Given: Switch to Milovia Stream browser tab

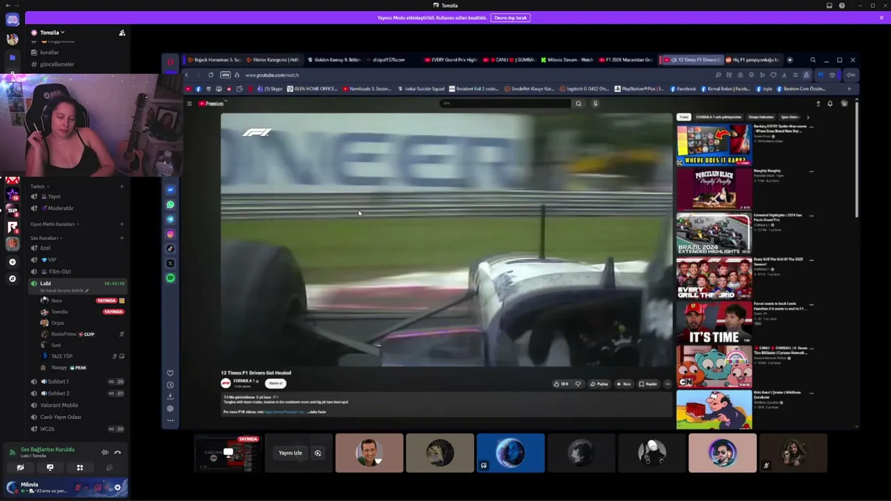Looking at the screenshot, I should click(x=567, y=60).
